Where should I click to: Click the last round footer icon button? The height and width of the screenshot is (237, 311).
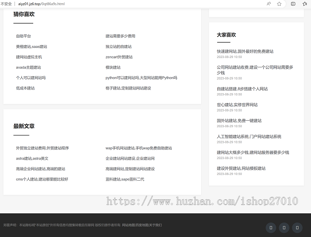297,228
